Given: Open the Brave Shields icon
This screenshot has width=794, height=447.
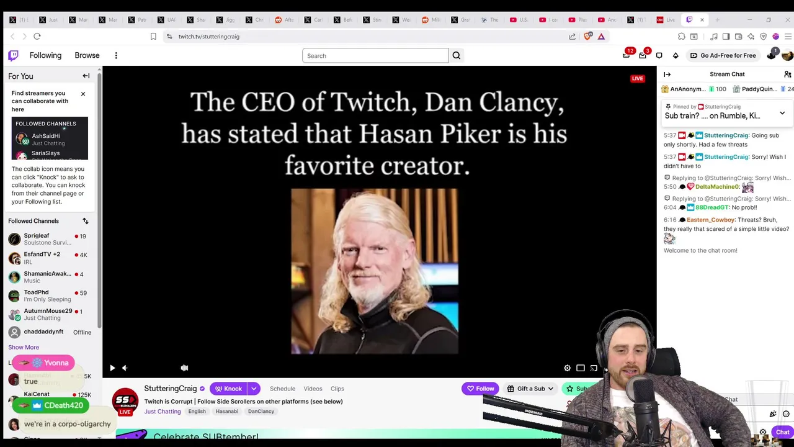Looking at the screenshot, I should click(x=588, y=37).
